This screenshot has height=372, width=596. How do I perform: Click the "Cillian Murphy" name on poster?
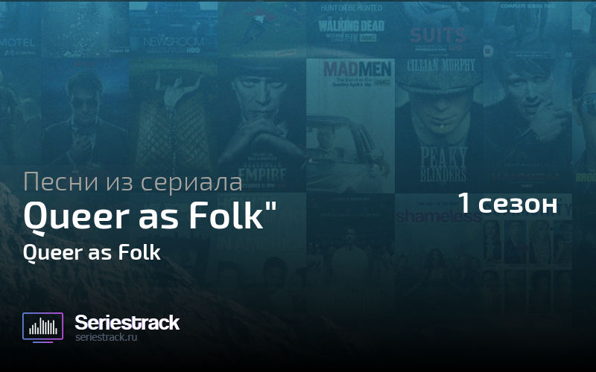[x=441, y=65]
